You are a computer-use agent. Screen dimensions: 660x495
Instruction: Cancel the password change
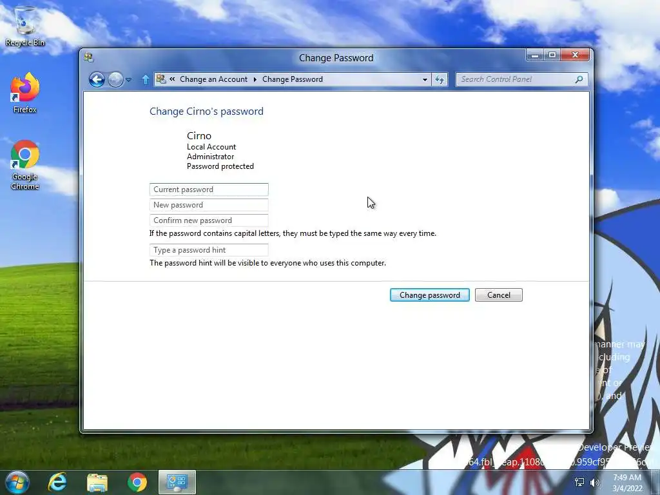(x=499, y=295)
